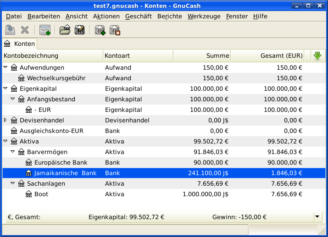
Task: Click the delete account toolbar icon
Action: (x=114, y=30)
